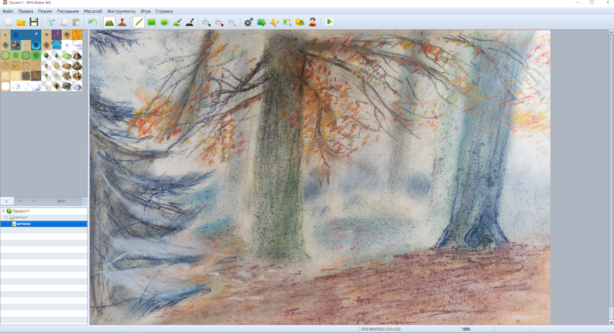Open the Правка menu
The image size is (614, 333).
point(26,11)
